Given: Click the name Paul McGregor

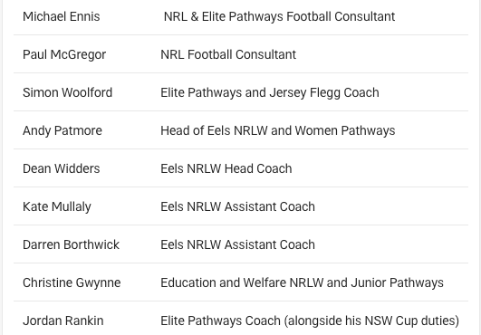Looking at the screenshot, I should (x=64, y=55).
